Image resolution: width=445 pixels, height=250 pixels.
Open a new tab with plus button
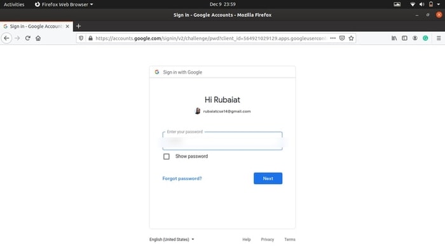79,26
